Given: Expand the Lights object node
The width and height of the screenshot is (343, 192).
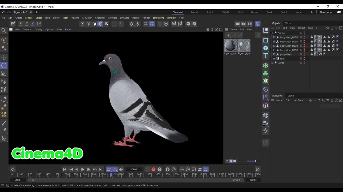Looking at the screenshot, I should 272,63.
